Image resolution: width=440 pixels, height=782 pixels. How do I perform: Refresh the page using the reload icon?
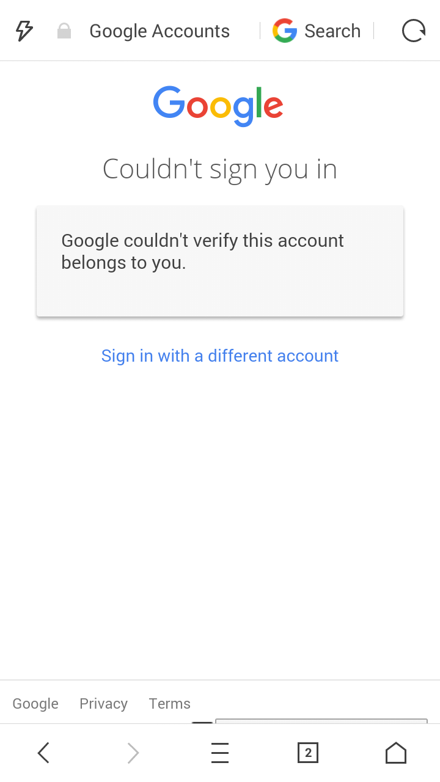(x=413, y=31)
